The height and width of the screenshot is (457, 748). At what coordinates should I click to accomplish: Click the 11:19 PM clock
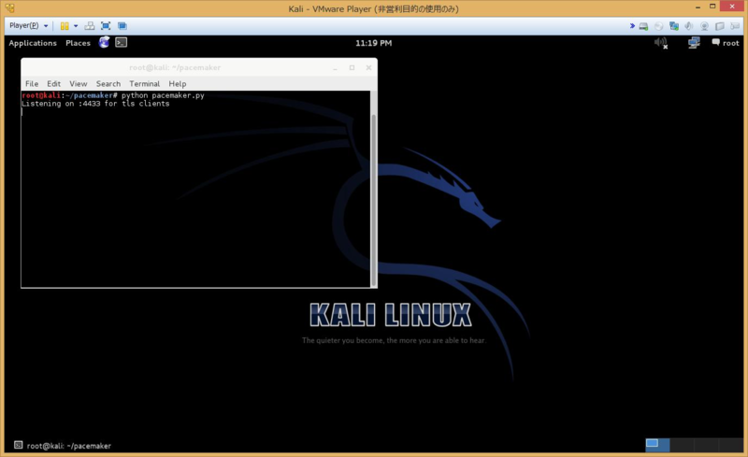[373, 43]
